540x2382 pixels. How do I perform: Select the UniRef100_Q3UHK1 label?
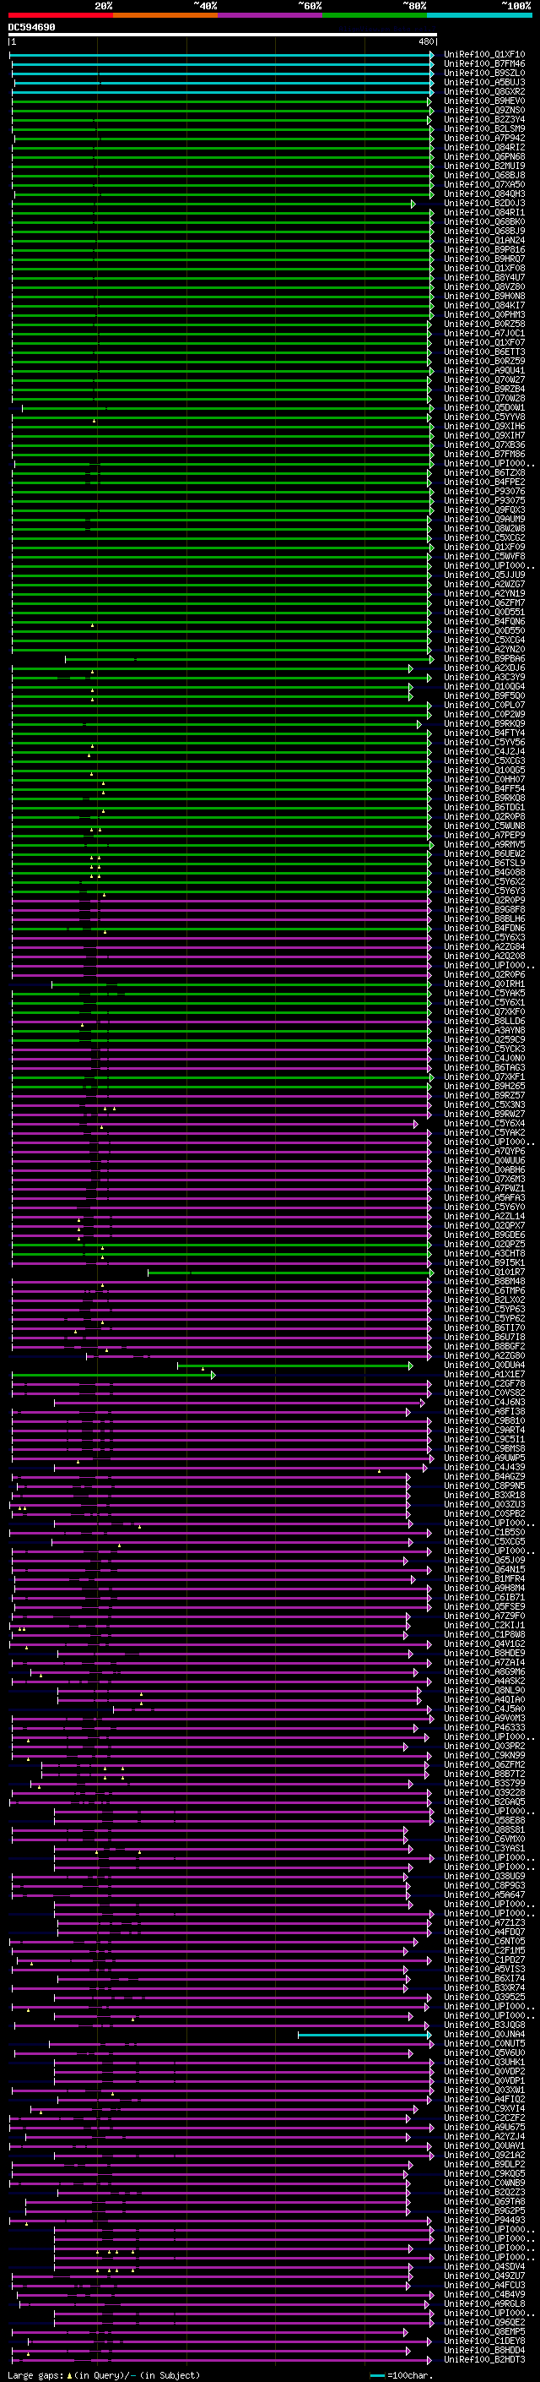(483, 2062)
